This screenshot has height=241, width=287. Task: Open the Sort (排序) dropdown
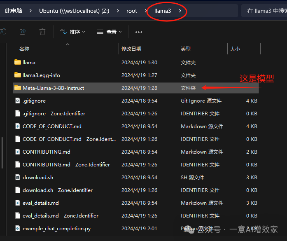[x=72, y=32]
